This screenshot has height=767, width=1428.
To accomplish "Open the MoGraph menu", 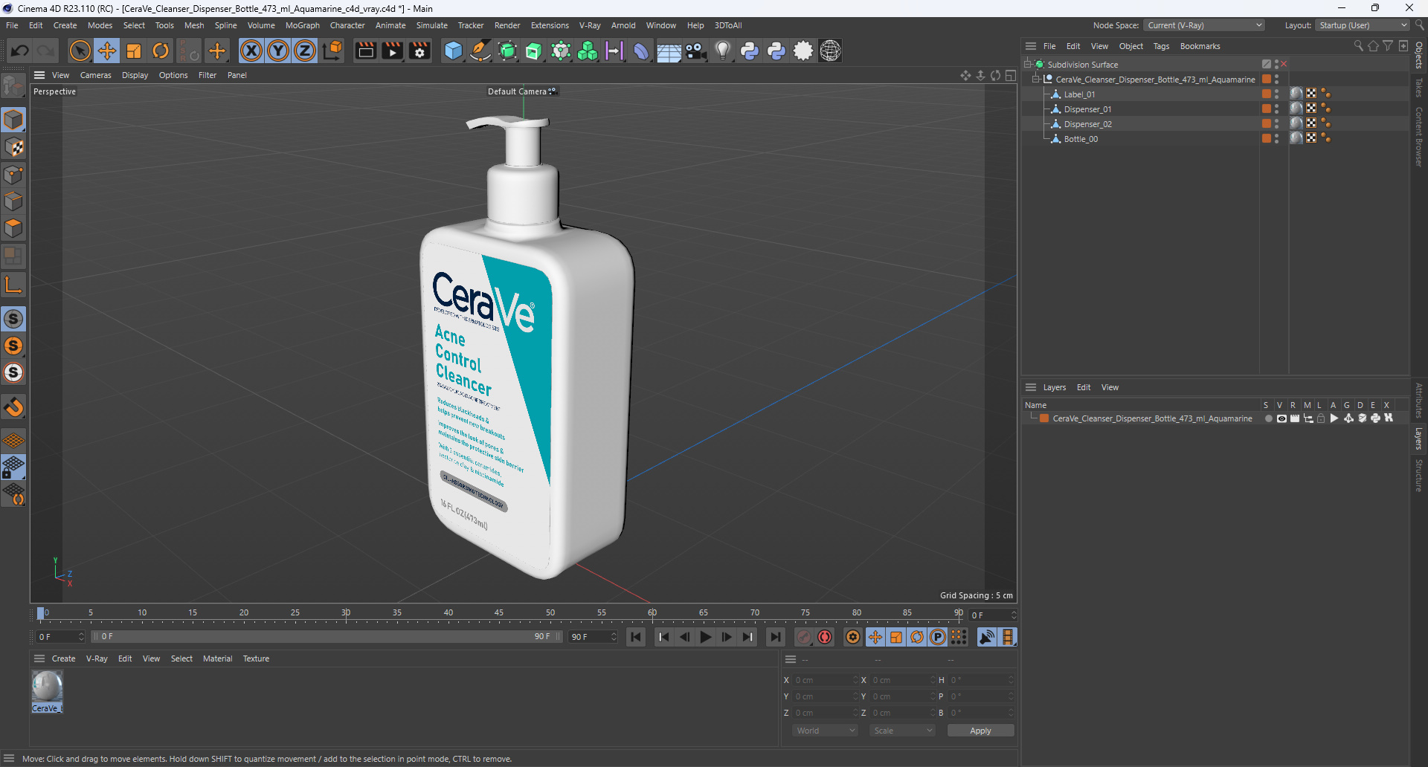I will pyautogui.click(x=302, y=25).
